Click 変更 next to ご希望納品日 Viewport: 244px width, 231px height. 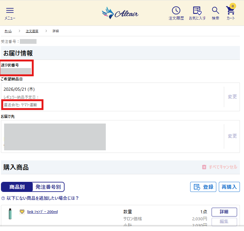[x=232, y=97]
